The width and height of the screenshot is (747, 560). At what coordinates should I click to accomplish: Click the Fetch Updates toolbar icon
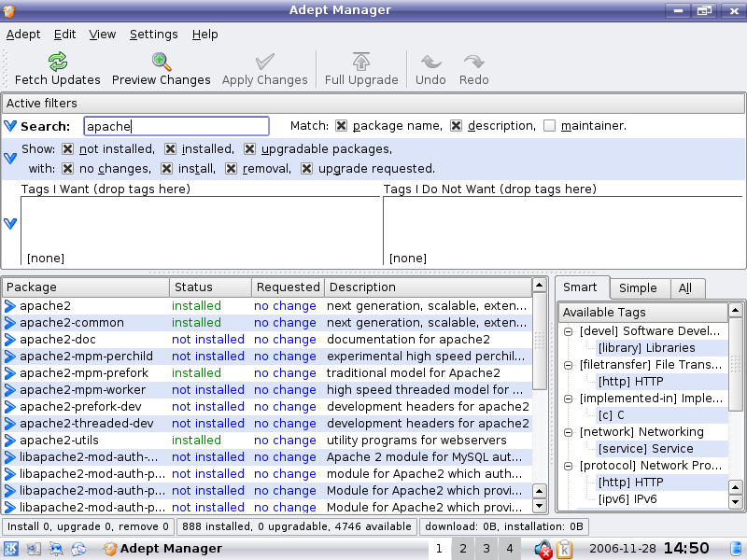point(58,62)
